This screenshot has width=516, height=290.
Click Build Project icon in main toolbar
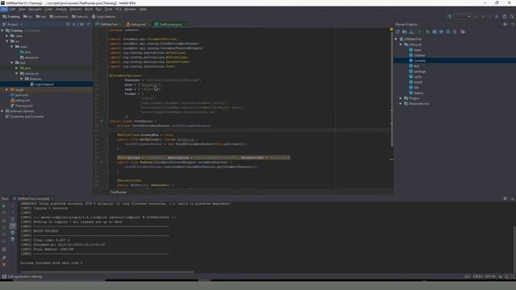(449, 16)
